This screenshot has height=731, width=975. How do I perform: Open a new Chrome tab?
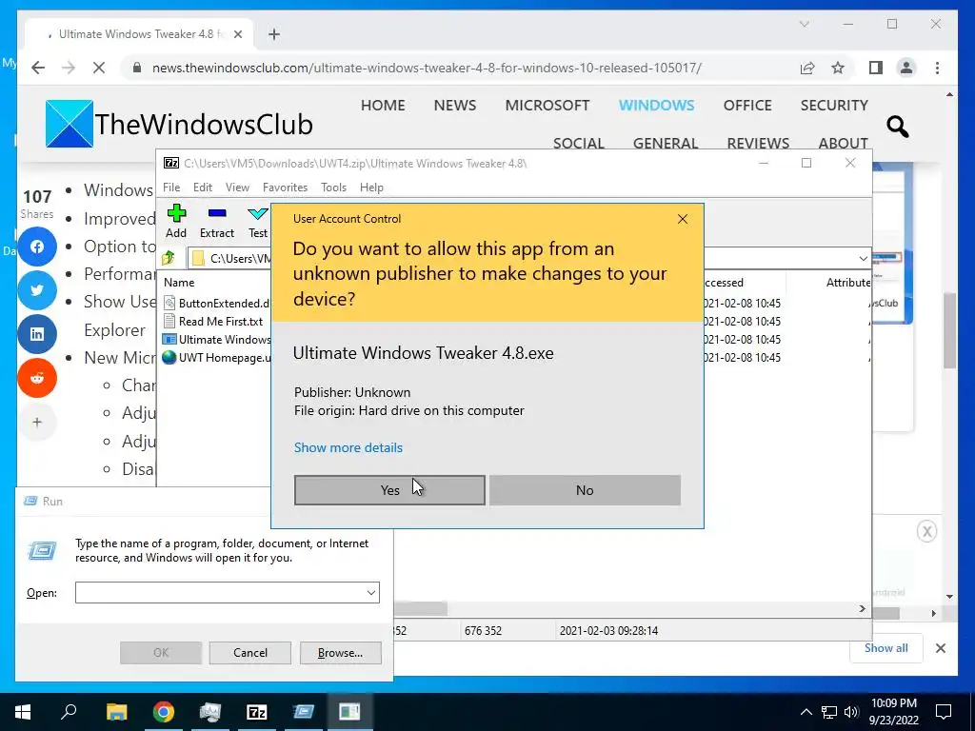click(x=273, y=34)
